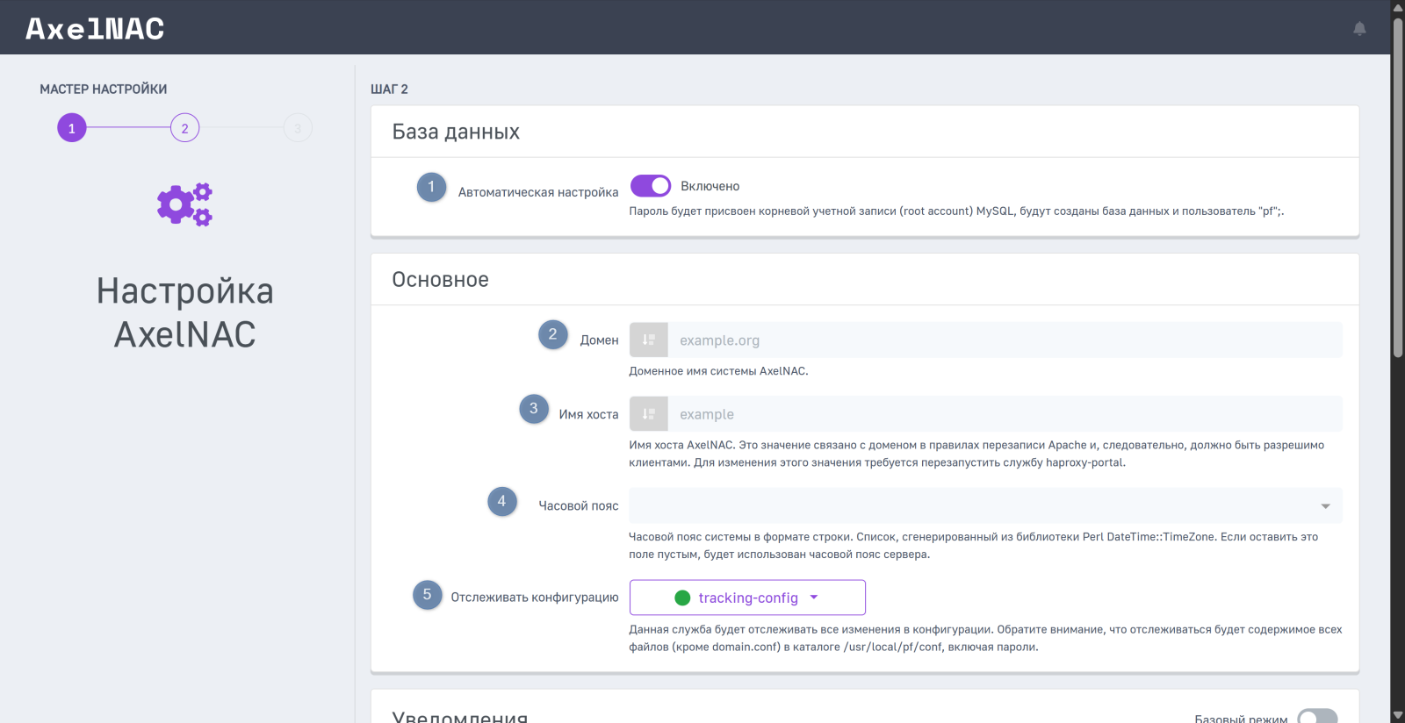Click the numbered badge 1 near Автоматическая настройка
The width and height of the screenshot is (1405, 723).
(431, 187)
